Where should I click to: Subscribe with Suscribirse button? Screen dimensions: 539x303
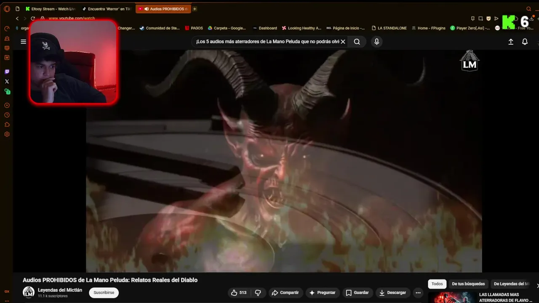(x=104, y=292)
